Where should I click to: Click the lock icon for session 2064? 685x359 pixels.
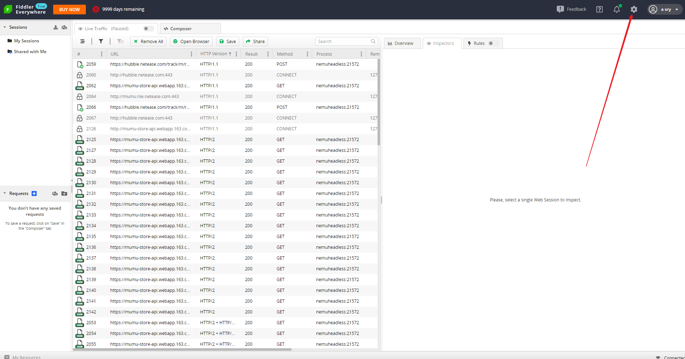click(80, 97)
